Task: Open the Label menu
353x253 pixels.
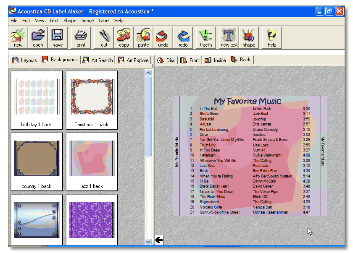Action: [x=104, y=21]
